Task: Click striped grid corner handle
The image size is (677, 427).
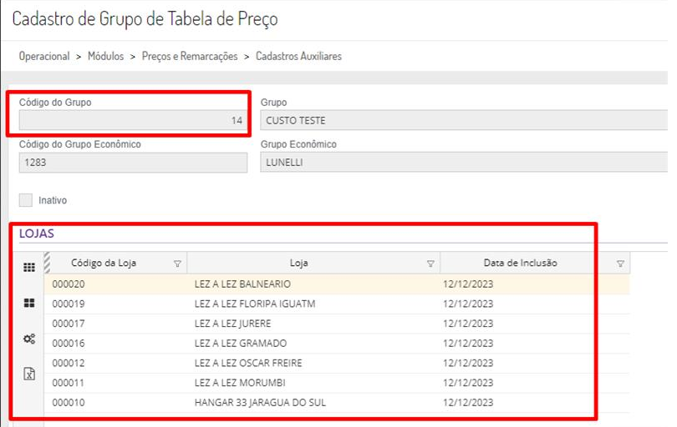Action: point(47,262)
